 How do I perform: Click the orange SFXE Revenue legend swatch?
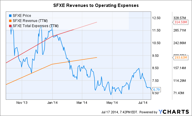[10, 21]
